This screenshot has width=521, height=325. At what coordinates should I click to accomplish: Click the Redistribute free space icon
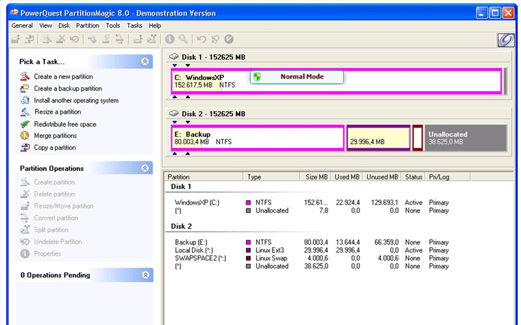coord(25,124)
